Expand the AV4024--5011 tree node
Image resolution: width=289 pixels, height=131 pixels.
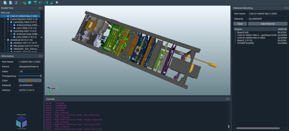click(8, 43)
